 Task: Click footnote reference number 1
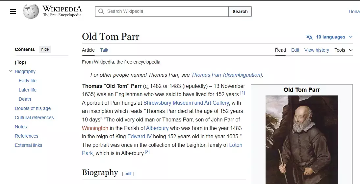tap(243, 93)
